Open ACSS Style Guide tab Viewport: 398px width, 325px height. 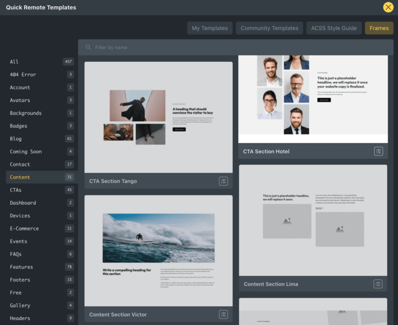click(x=334, y=28)
